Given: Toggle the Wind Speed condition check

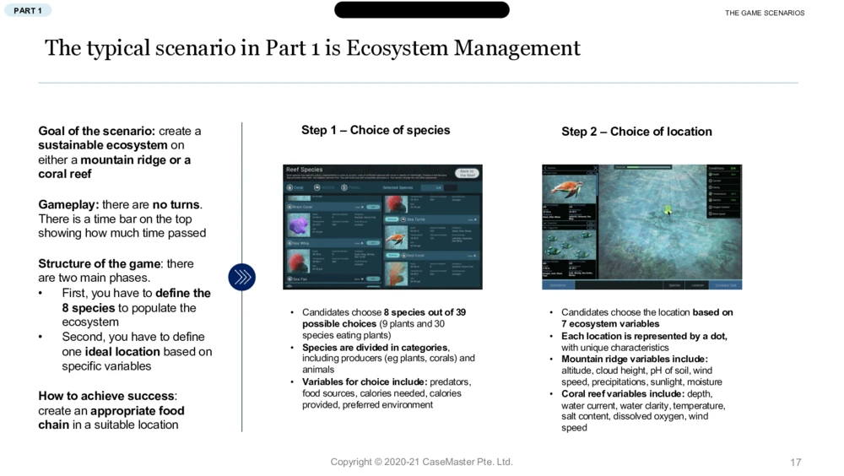Looking at the screenshot, I should [x=711, y=214].
